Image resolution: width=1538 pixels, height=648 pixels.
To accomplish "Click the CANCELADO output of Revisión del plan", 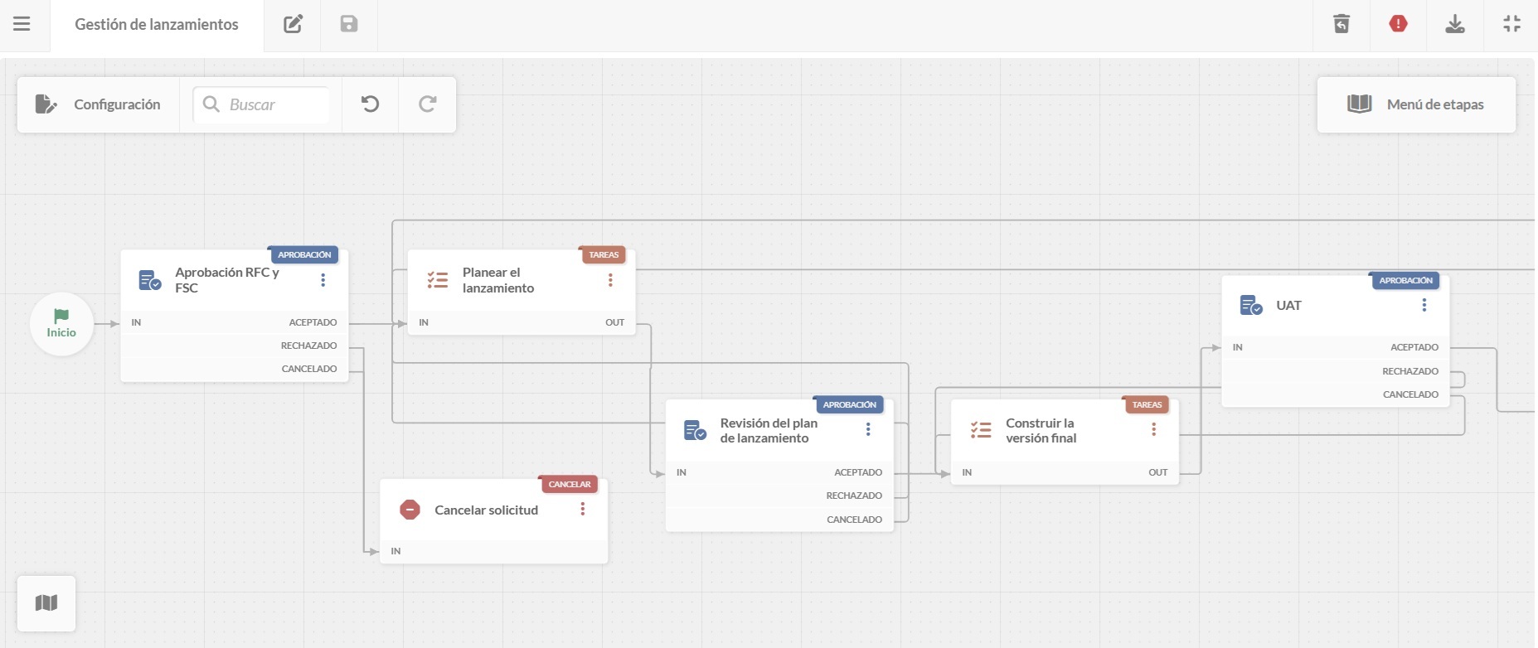I will click(855, 520).
